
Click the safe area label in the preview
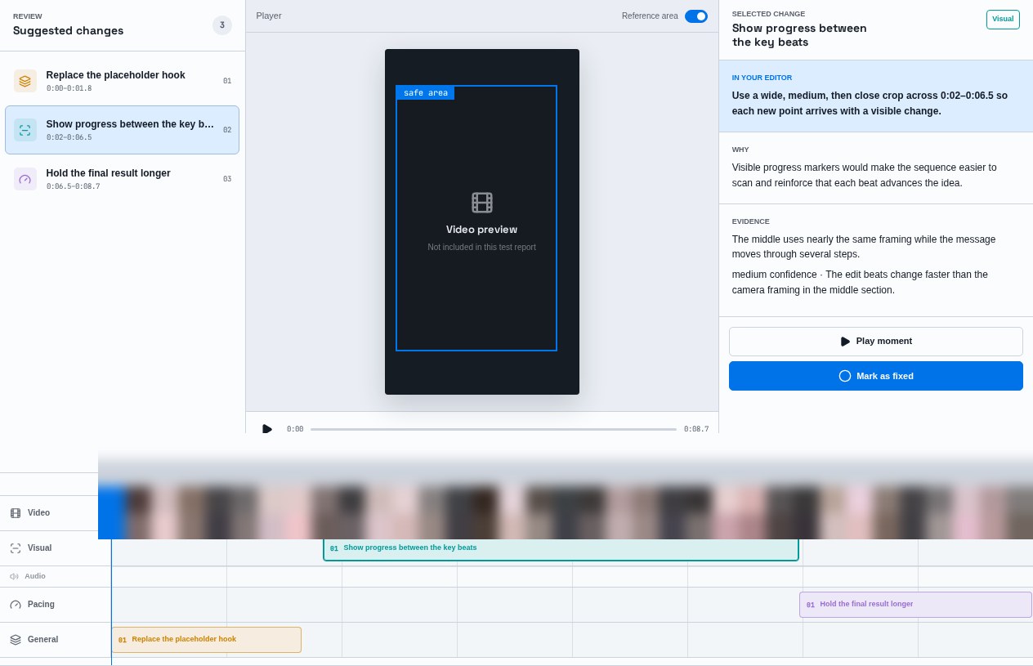(426, 93)
